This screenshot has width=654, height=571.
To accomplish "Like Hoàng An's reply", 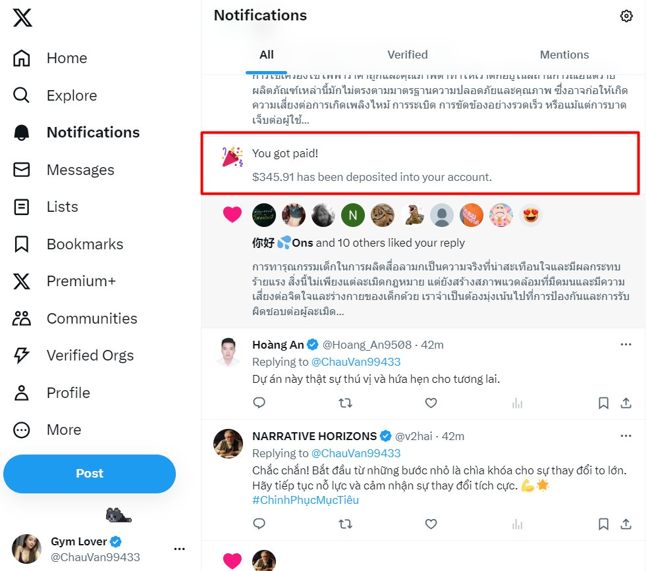I will pyautogui.click(x=431, y=403).
